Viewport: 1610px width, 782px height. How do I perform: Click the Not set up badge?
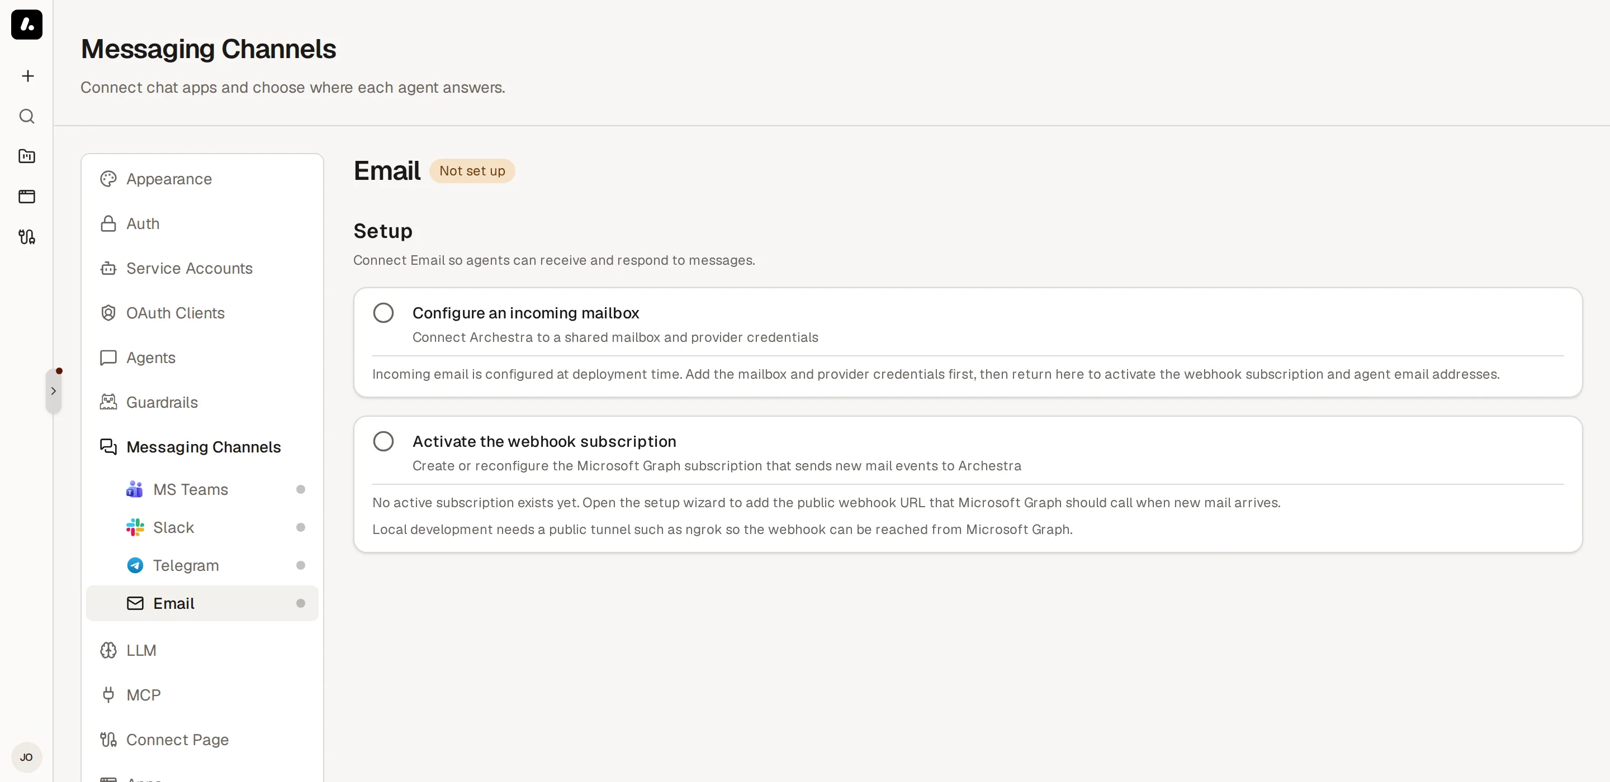[x=472, y=171]
